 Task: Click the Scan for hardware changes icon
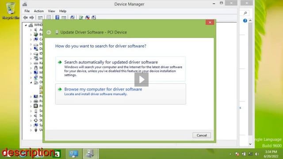(73, 18)
